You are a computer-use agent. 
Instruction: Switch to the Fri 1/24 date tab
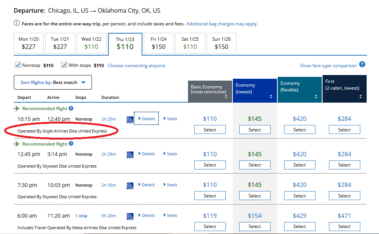click(158, 43)
